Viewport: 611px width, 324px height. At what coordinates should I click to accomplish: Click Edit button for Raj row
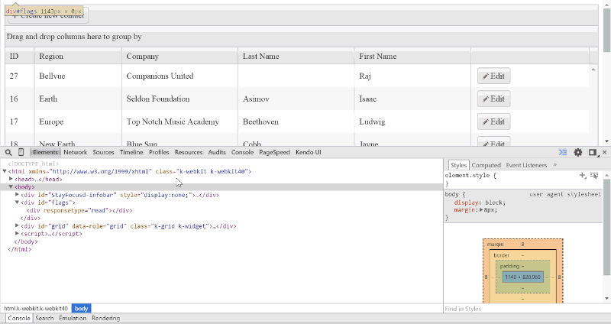point(493,76)
